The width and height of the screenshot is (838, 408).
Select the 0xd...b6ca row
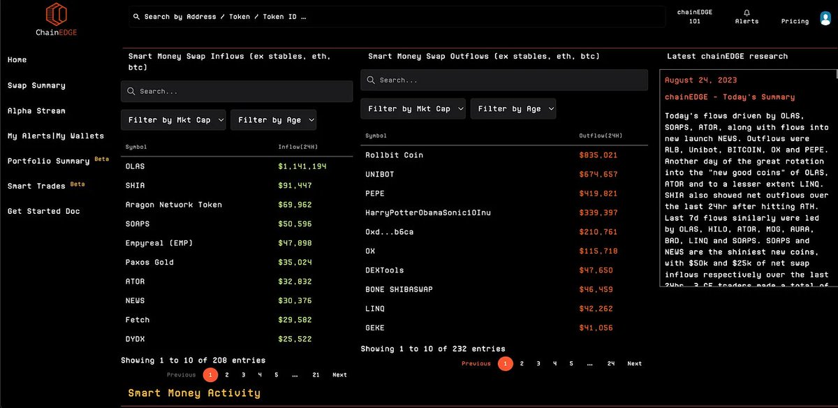click(503, 232)
